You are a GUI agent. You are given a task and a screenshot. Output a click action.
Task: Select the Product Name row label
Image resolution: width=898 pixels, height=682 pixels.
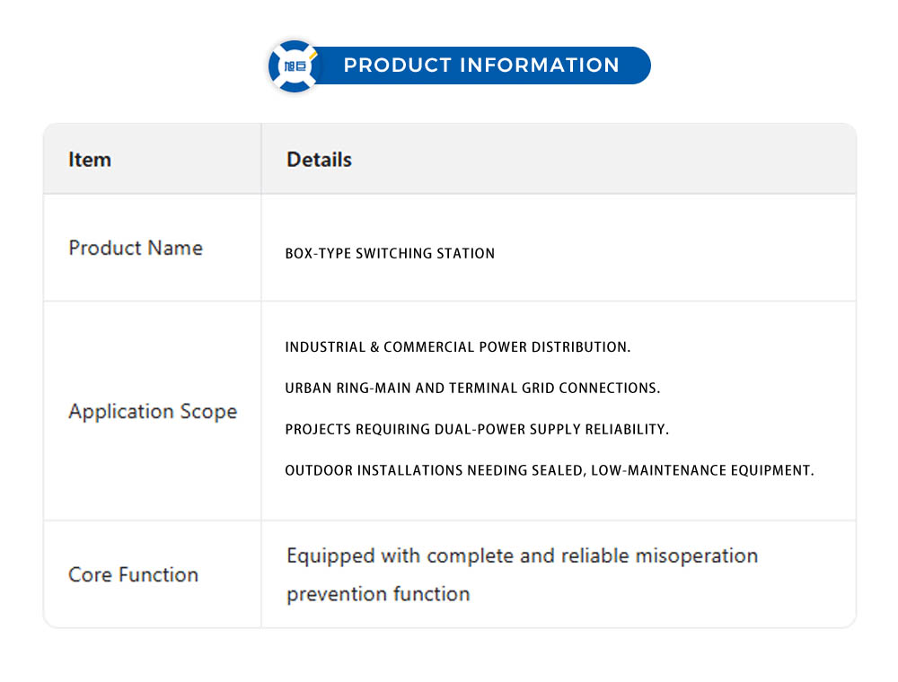(136, 248)
